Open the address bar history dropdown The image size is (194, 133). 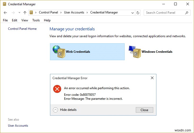point(132,12)
